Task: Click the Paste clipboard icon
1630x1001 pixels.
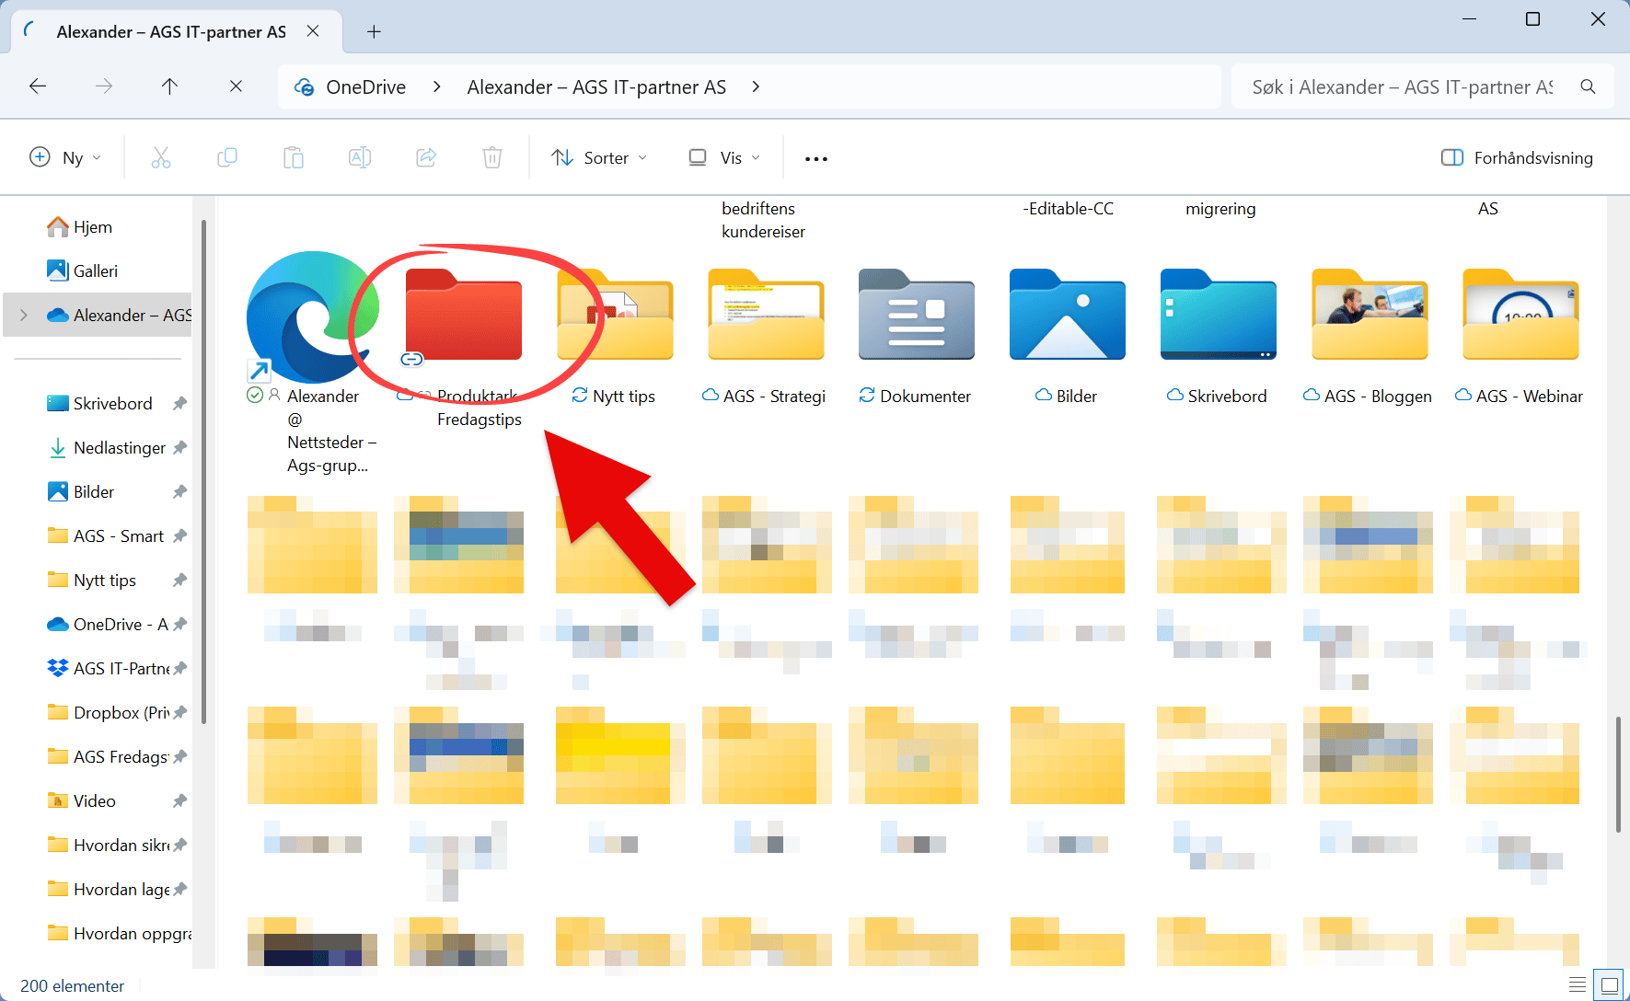Action: pos(294,158)
